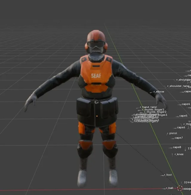Screen dimensions: 191x195
Task: Pick the cape4 bone label
Action: point(186,104)
